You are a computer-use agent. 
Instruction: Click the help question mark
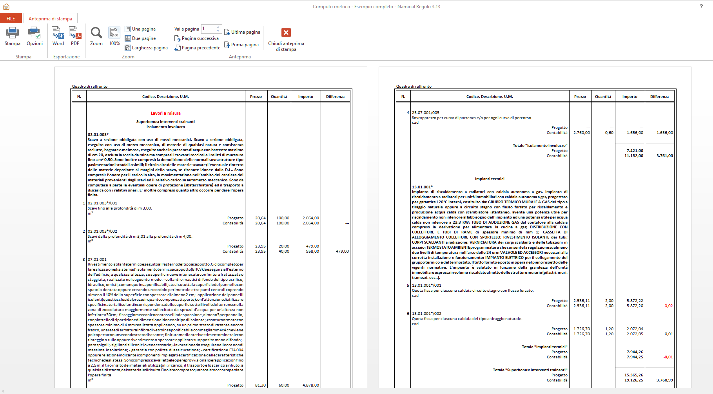point(701,6)
